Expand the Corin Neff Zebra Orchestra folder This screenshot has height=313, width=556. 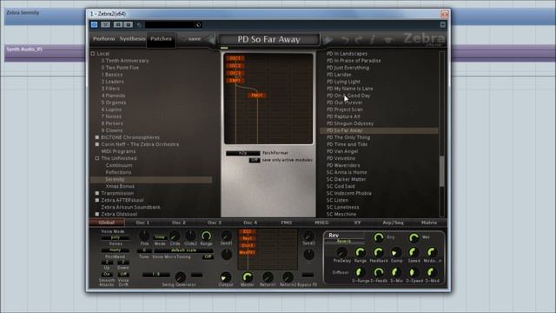pyautogui.click(x=97, y=144)
